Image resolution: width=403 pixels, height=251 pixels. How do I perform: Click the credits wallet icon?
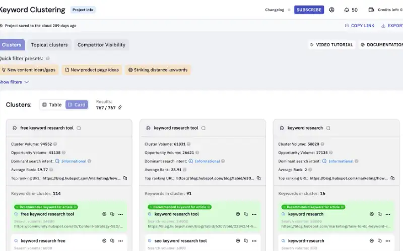click(371, 10)
